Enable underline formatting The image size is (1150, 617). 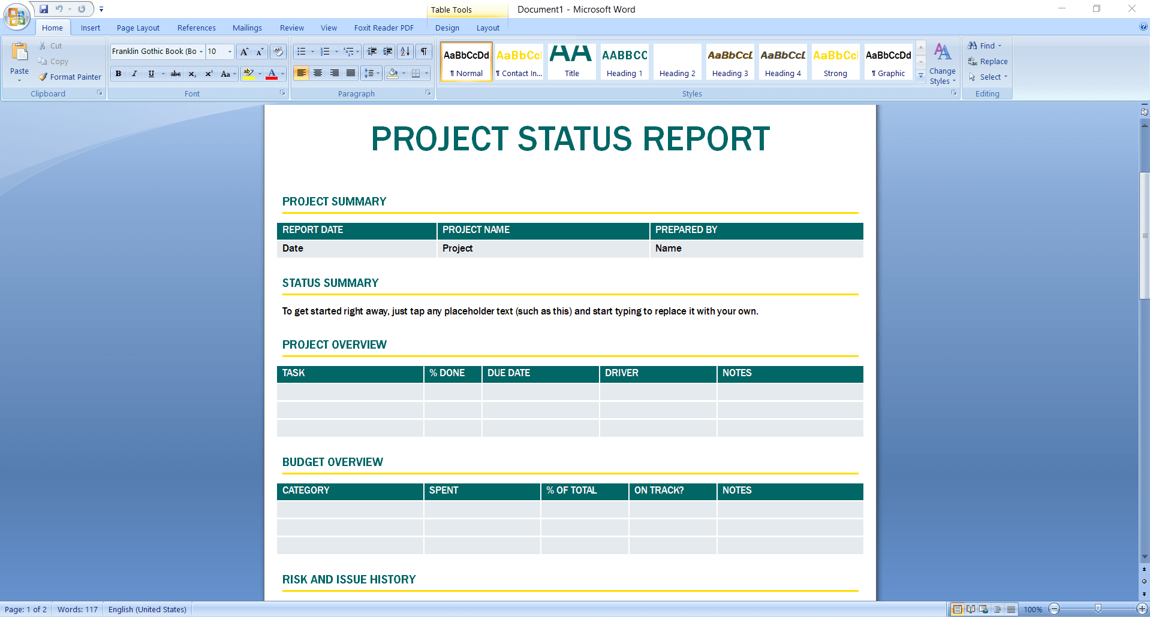point(150,74)
